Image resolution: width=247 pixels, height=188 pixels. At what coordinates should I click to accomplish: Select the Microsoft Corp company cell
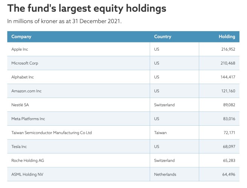25,63
